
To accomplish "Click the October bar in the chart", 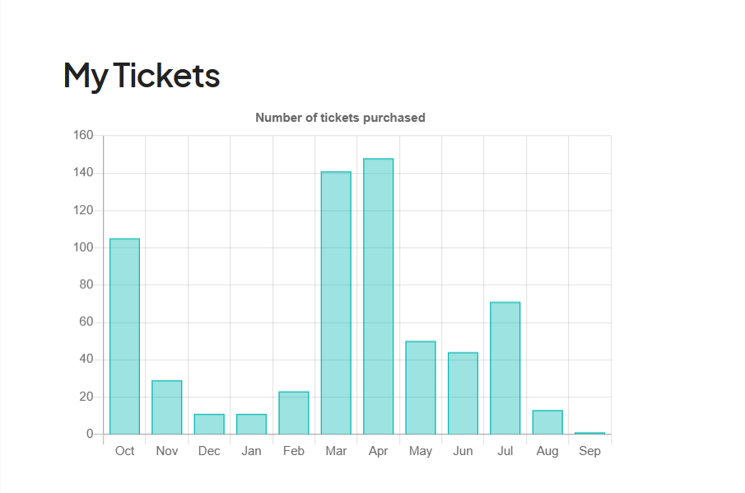I will (x=124, y=336).
